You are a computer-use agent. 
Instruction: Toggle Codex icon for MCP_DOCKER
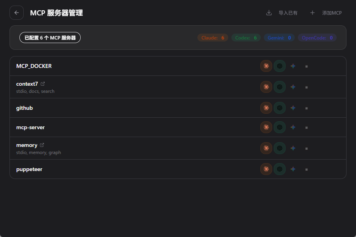pos(280,66)
